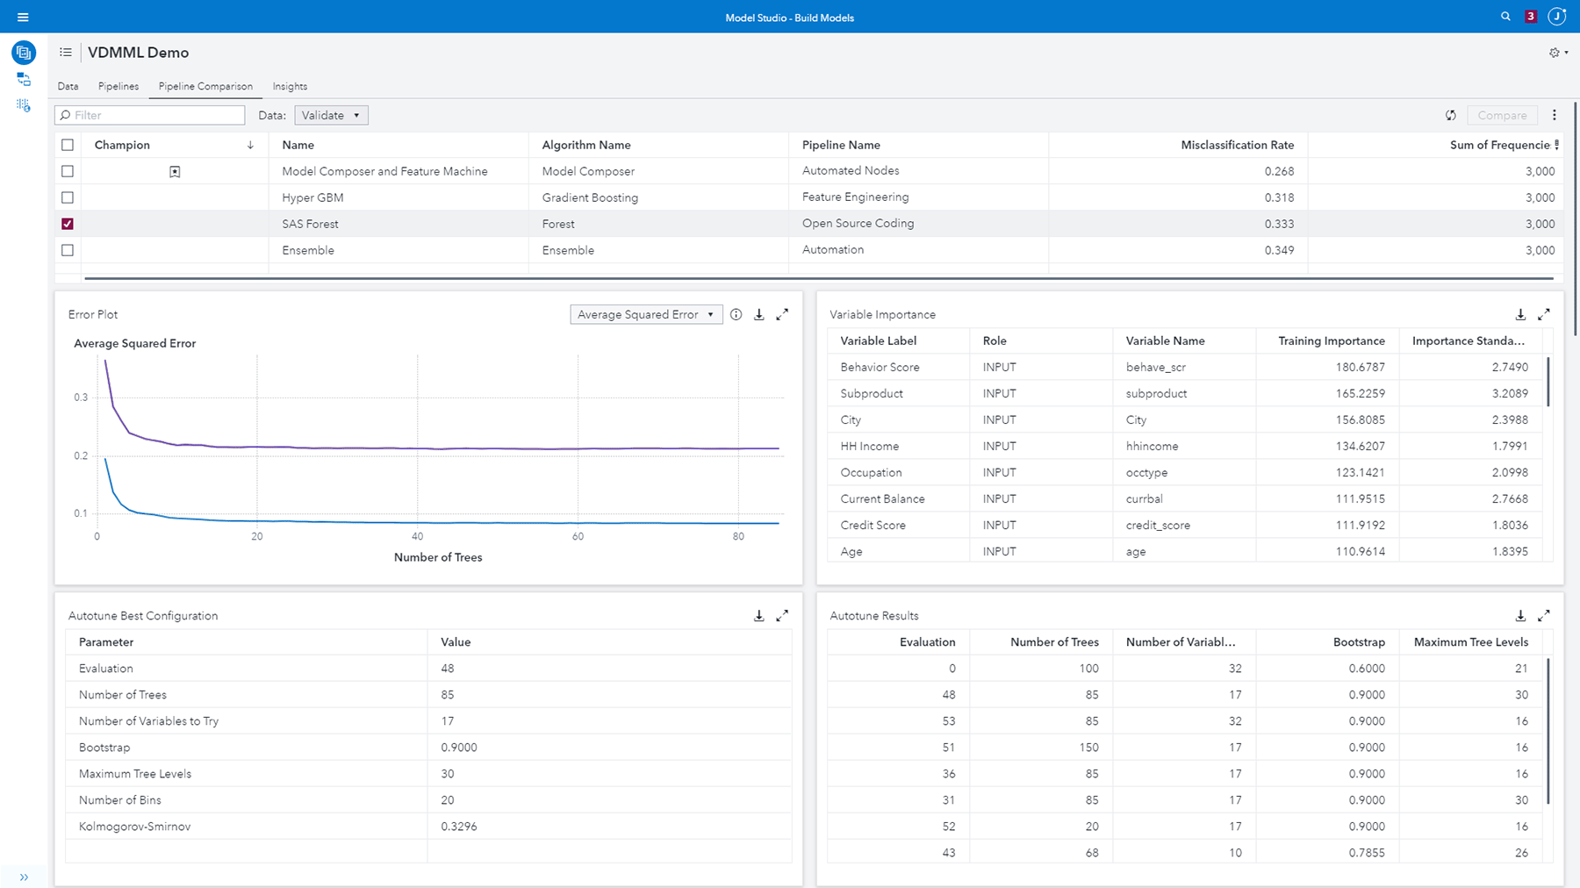
Task: Sort by the Champion column arrow
Action: point(250,145)
